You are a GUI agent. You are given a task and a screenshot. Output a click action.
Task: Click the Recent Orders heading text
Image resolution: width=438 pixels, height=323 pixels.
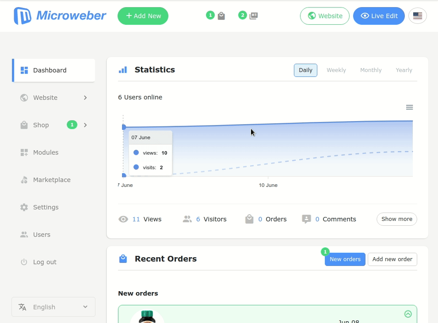tap(166, 259)
